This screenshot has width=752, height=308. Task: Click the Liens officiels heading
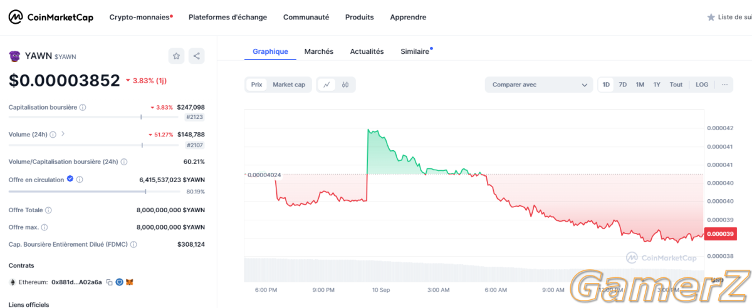[29, 305]
